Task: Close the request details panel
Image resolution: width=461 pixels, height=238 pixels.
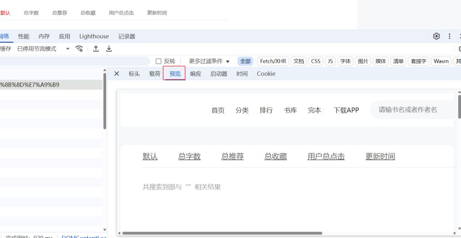Action: (117, 74)
